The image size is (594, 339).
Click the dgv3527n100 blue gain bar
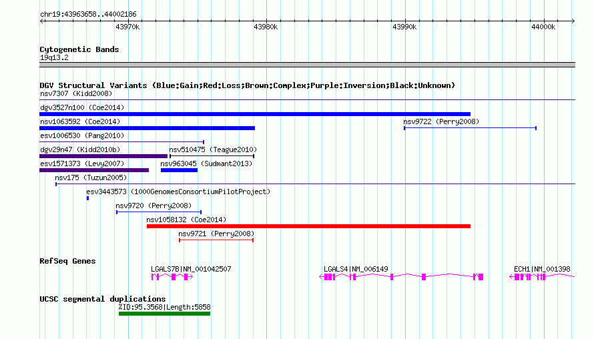click(x=255, y=114)
